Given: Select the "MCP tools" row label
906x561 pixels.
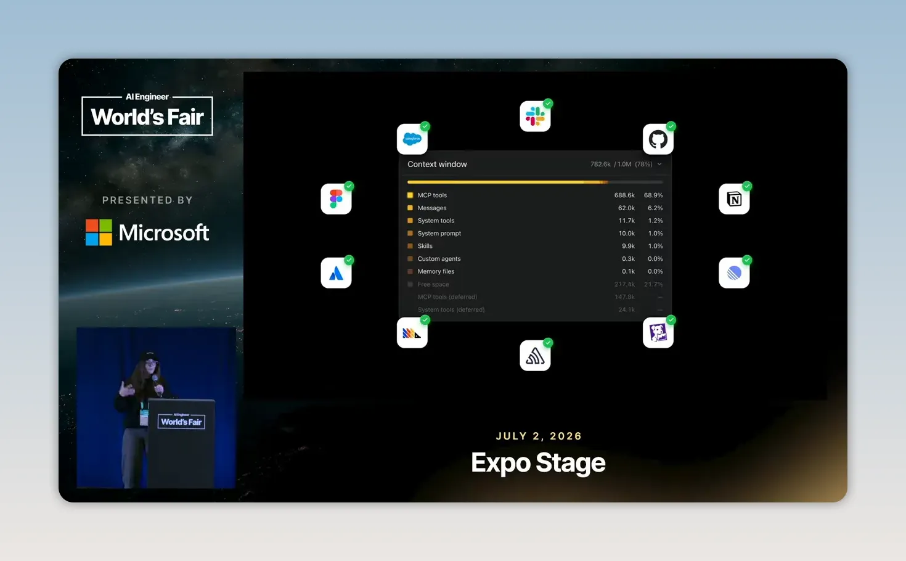Looking at the screenshot, I should 432,195.
